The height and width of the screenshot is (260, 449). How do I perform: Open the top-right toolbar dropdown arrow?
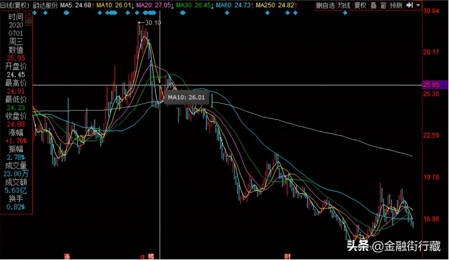click(418, 5)
